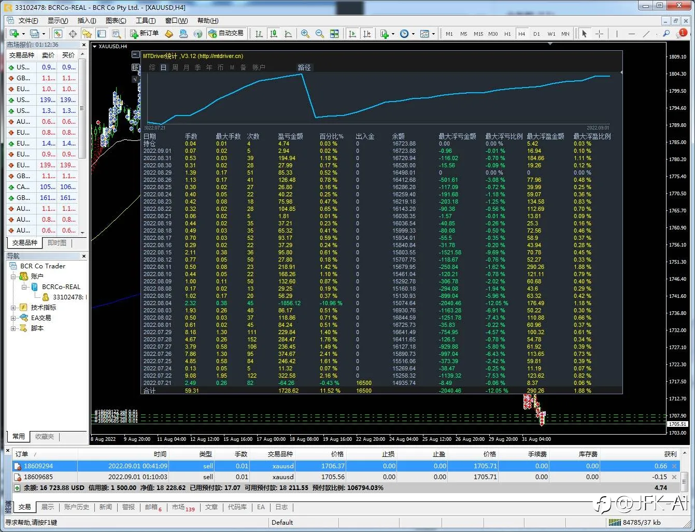This screenshot has height=532, width=695.
Task: Open the indicators list icon
Action: [385, 34]
